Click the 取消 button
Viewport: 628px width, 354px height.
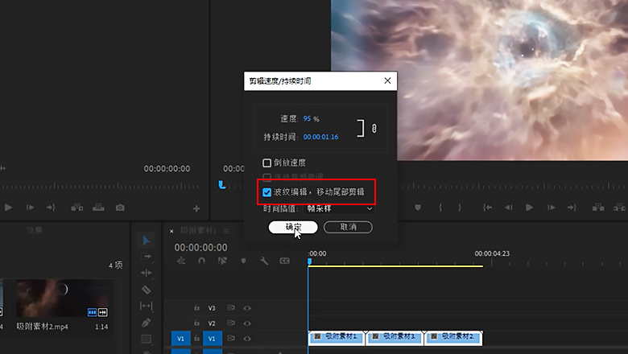(x=348, y=228)
